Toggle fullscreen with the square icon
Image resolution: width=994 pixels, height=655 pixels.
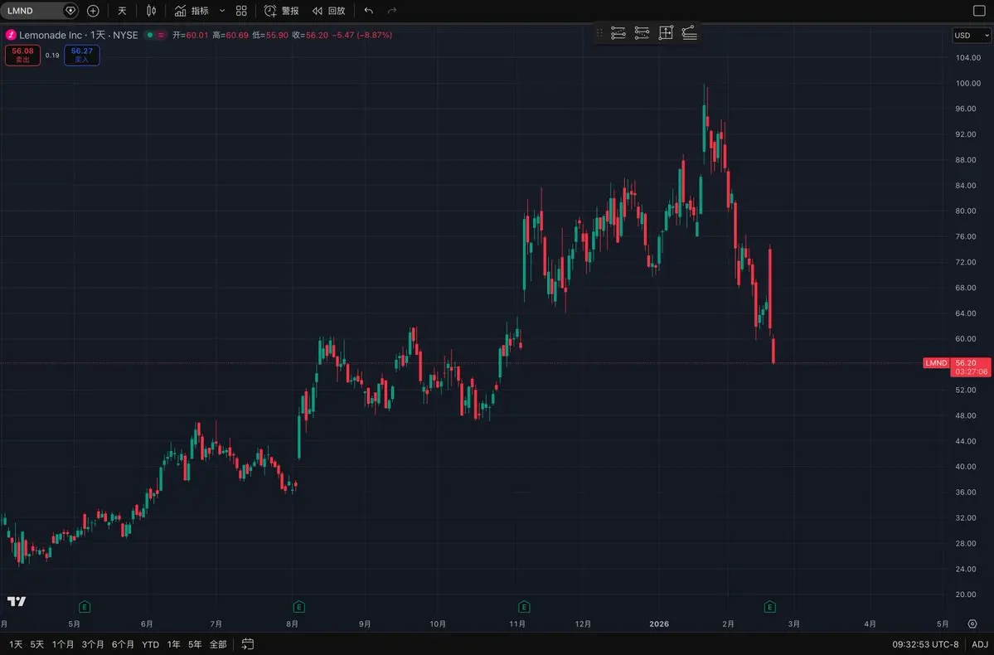979,11
